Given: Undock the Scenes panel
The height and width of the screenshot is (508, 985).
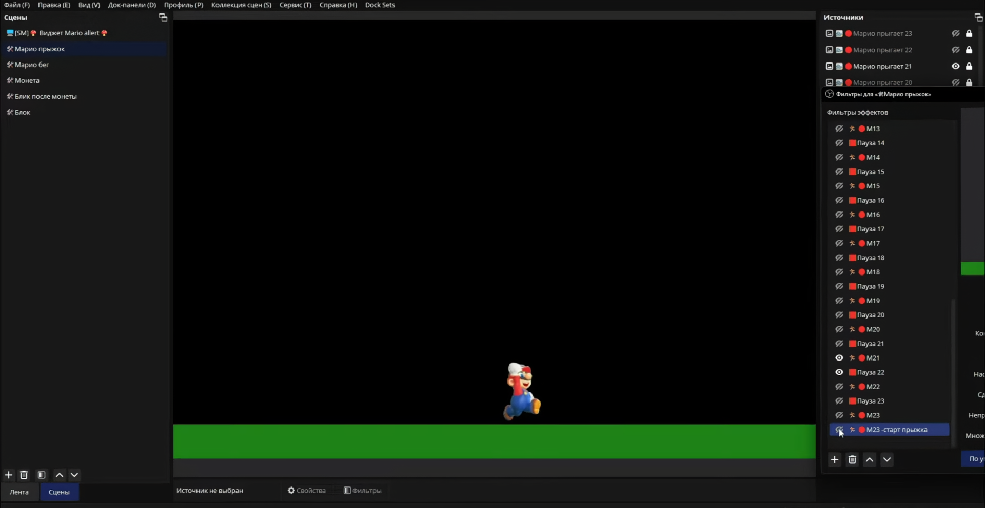Looking at the screenshot, I should coord(163,17).
